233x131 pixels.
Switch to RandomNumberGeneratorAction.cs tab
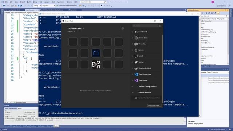coord(52,10)
